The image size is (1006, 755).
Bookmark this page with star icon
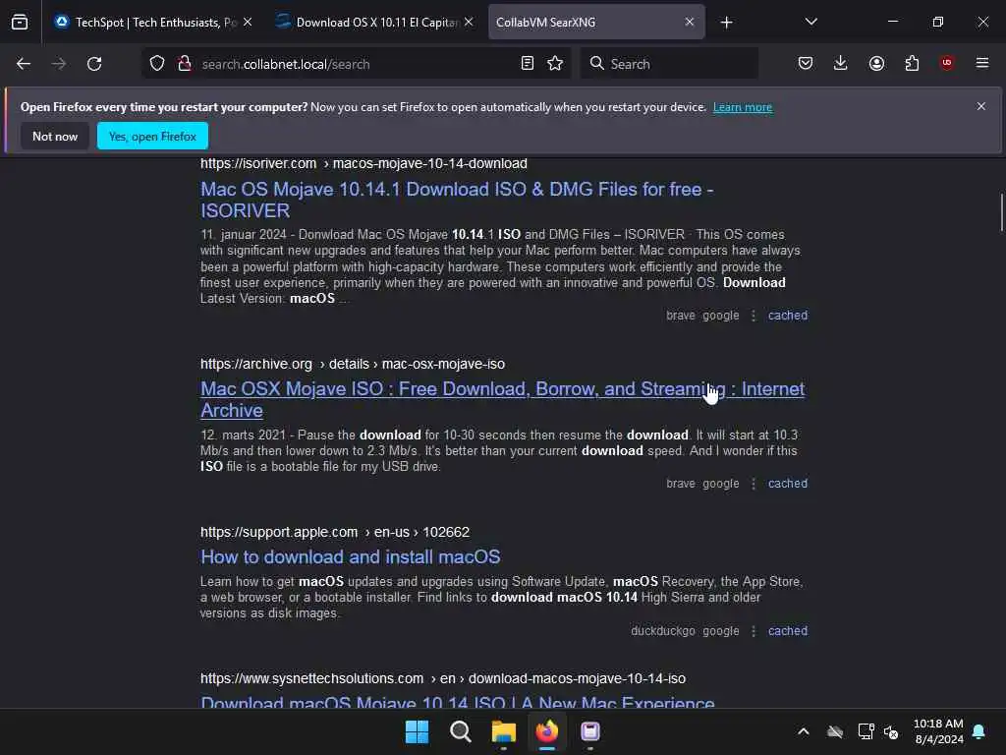point(555,64)
